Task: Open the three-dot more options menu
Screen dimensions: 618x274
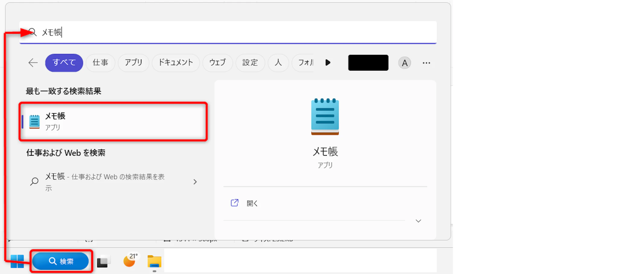Action: (426, 63)
